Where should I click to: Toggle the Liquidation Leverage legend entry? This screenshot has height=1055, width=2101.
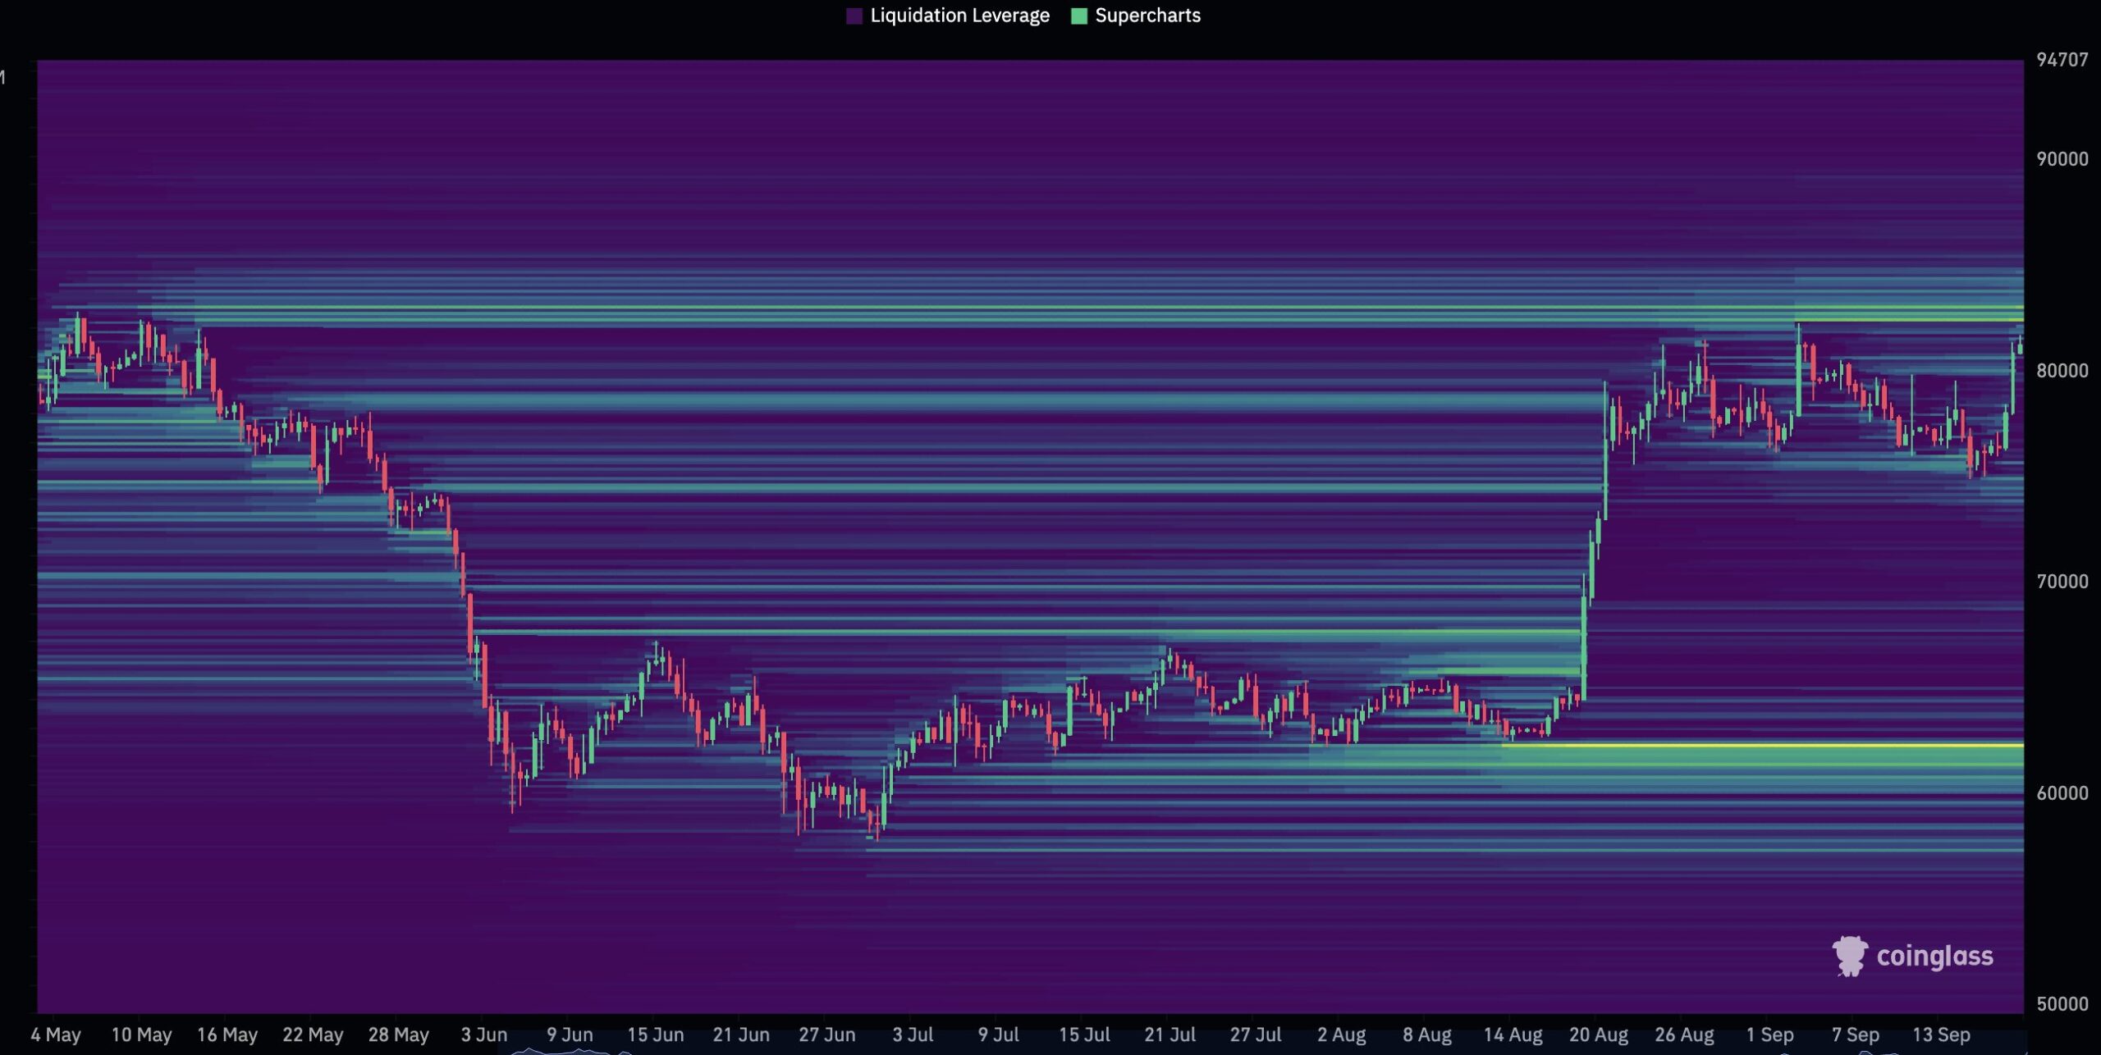click(x=948, y=16)
